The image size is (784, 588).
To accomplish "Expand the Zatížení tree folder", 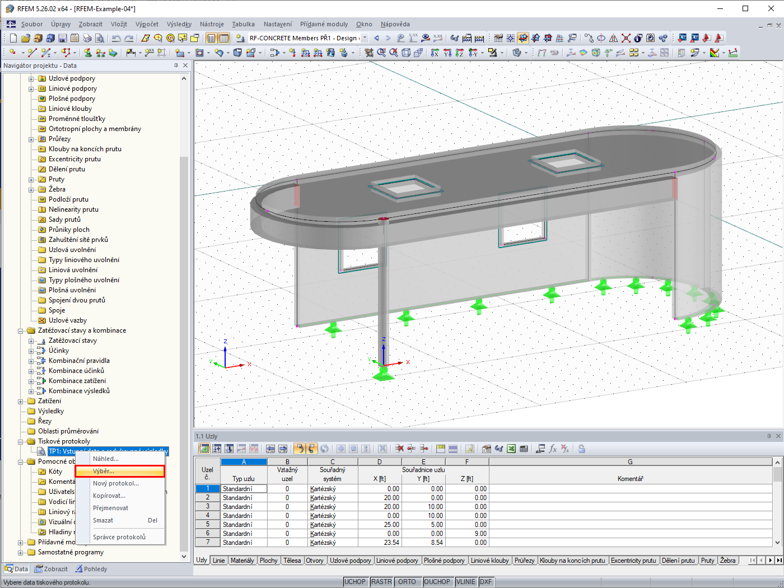I will coord(21,401).
